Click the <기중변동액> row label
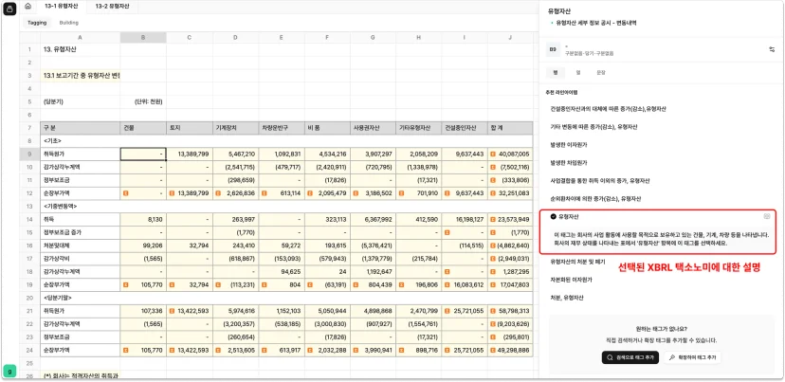Image resolution: width=785 pixels, height=382 pixels. (x=80, y=206)
